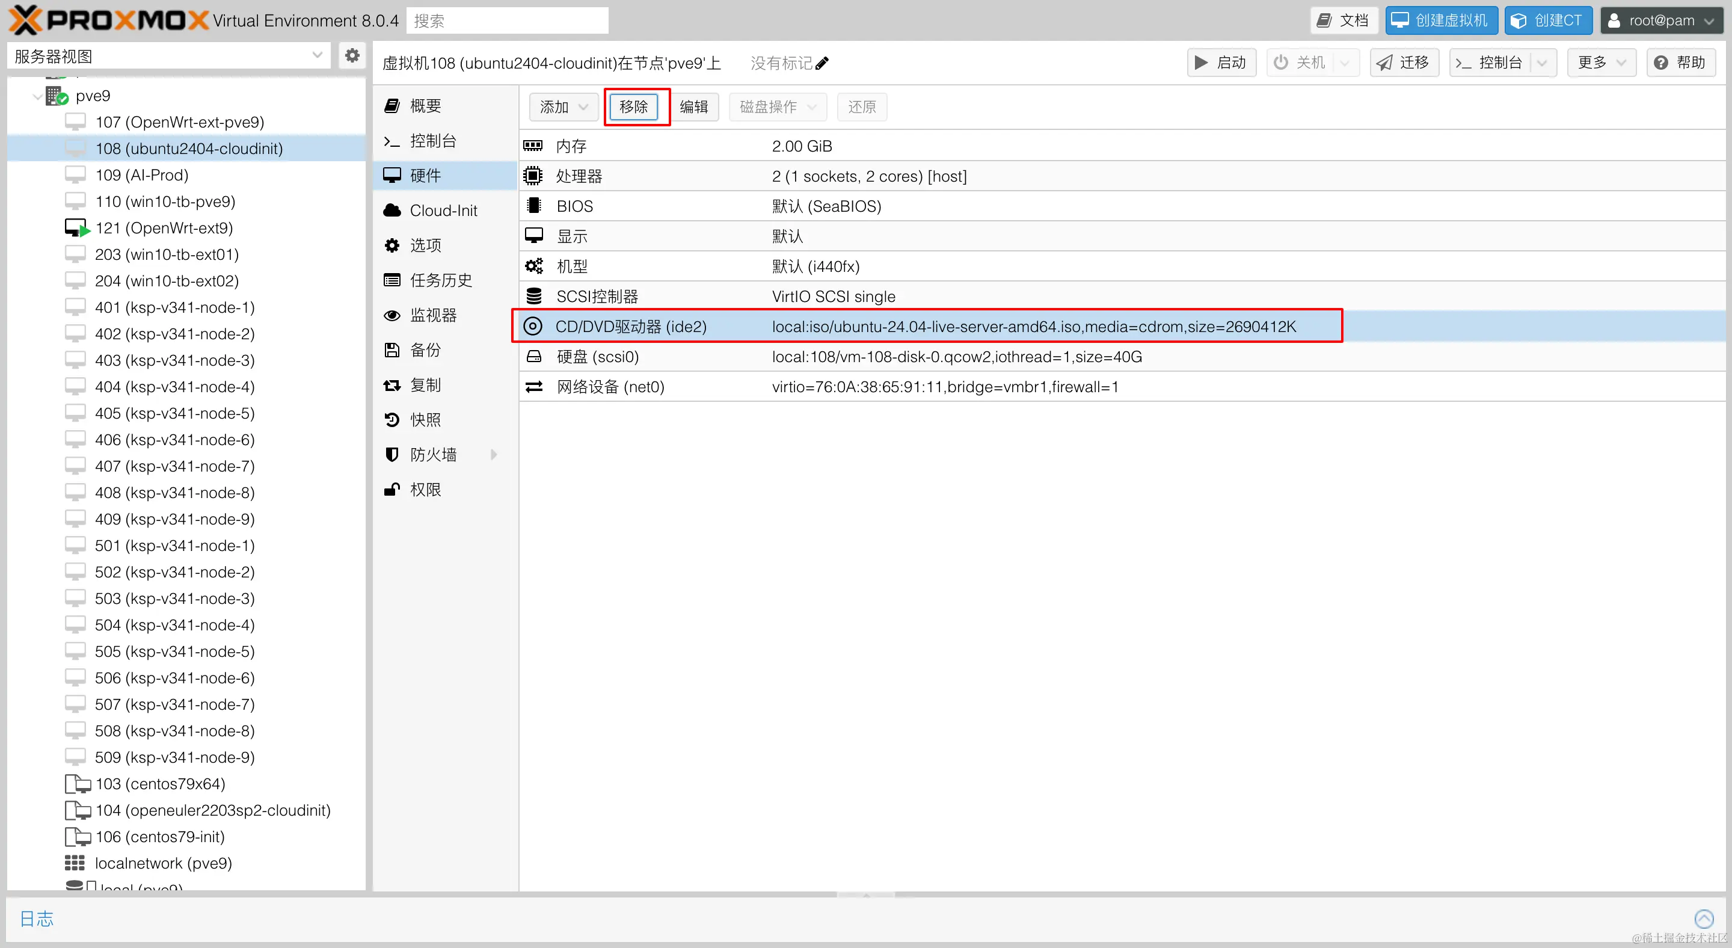Viewport: 1732px width, 948px height.
Task: Click the 启动 start button
Action: (x=1221, y=63)
